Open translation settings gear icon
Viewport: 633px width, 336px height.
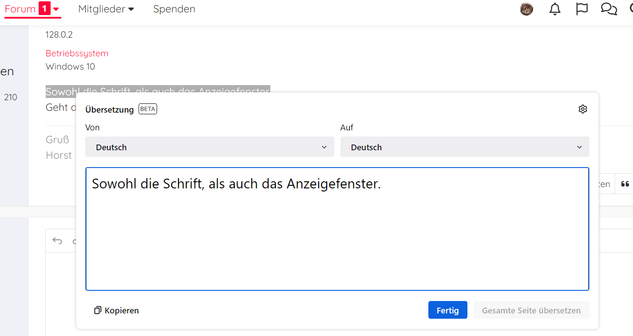pyautogui.click(x=583, y=109)
